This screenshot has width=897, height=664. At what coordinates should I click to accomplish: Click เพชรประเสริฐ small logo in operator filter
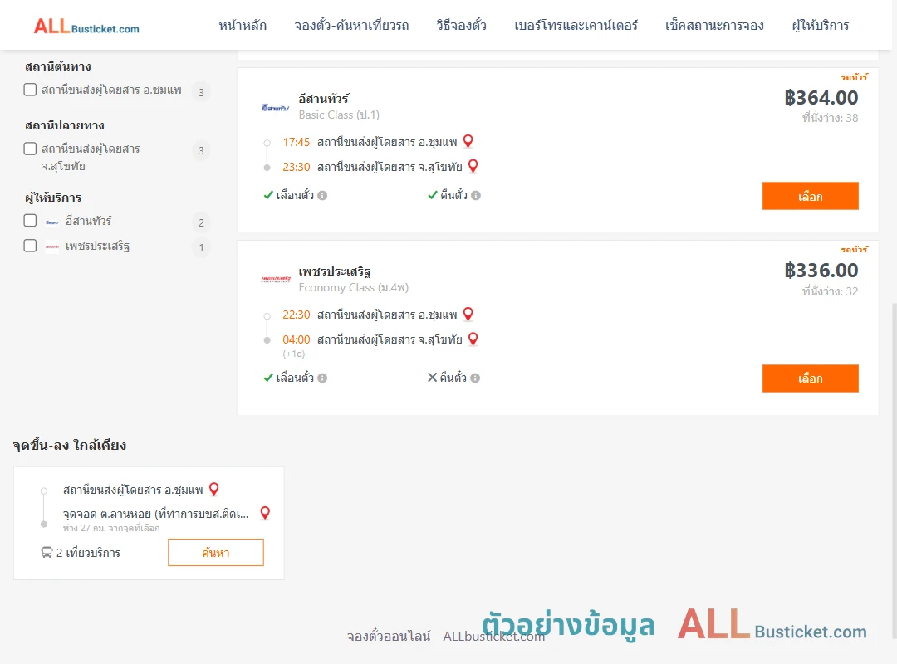52,247
